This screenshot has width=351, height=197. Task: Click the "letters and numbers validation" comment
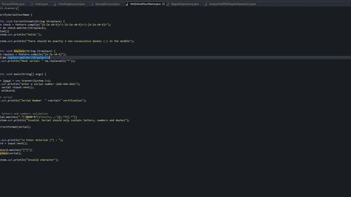click(x=24, y=114)
